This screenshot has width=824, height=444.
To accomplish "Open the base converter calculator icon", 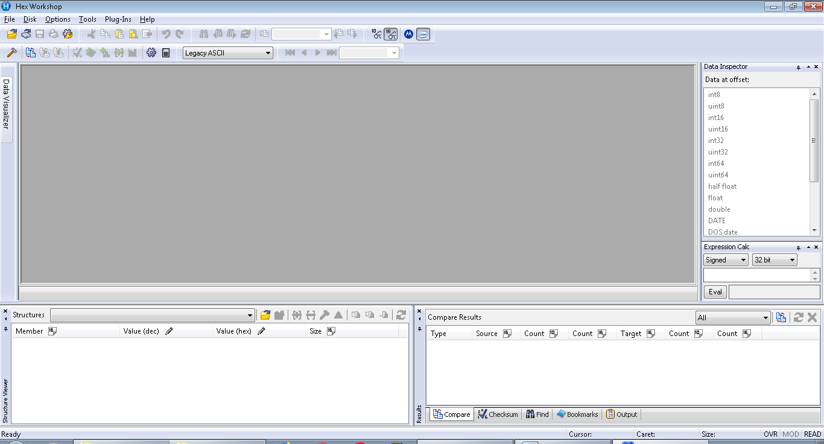I will coord(166,52).
